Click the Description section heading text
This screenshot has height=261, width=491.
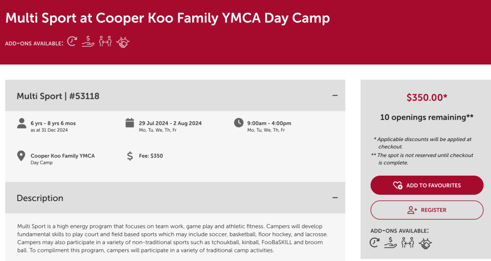[x=40, y=198]
